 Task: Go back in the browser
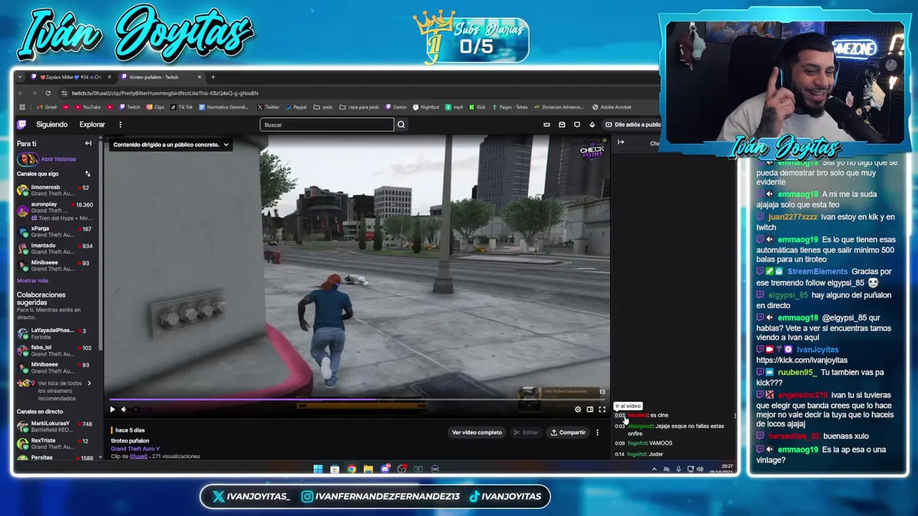point(21,93)
